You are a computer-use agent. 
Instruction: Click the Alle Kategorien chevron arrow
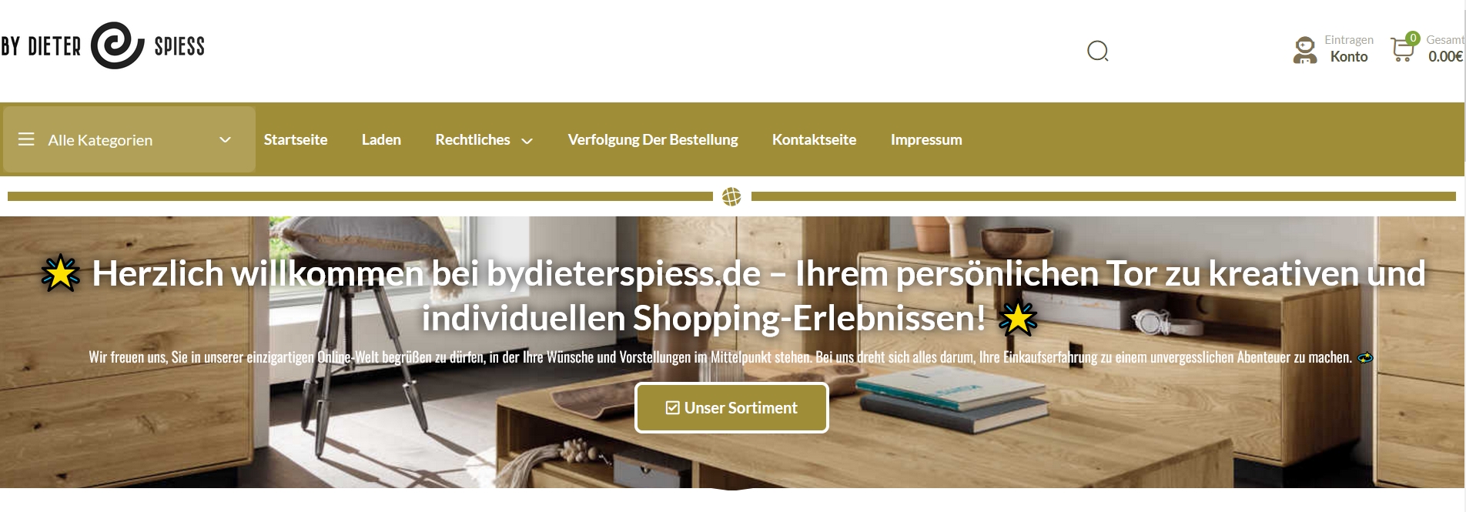[x=225, y=140]
